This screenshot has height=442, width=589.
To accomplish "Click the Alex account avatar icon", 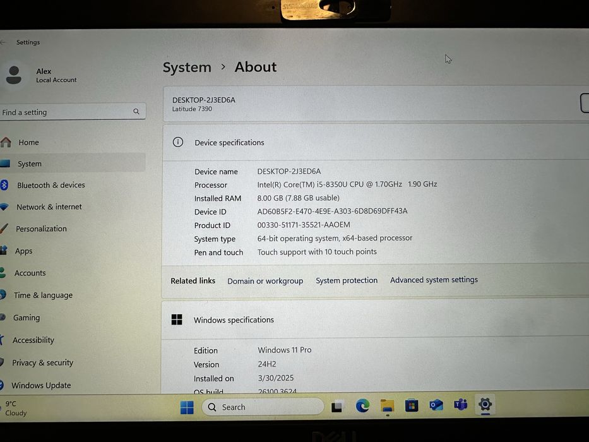I will click(x=14, y=75).
